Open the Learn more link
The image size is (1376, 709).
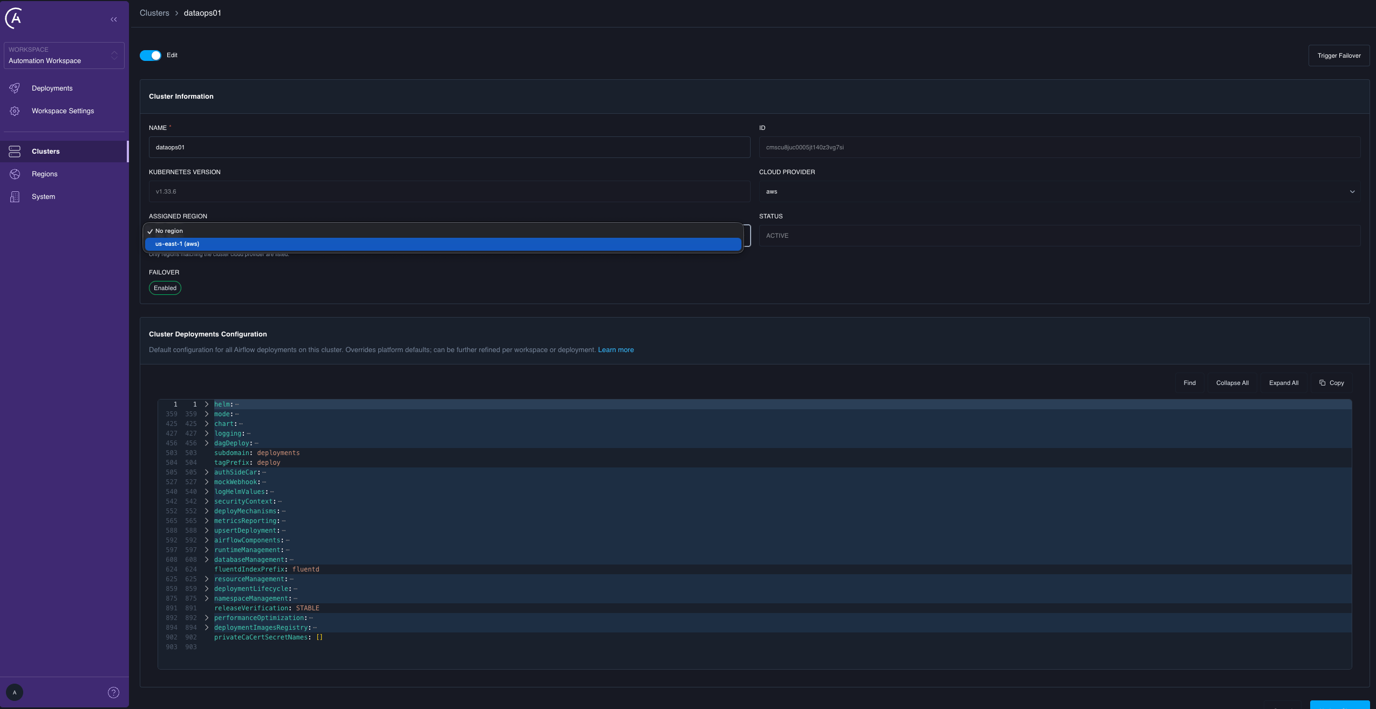tap(616, 350)
